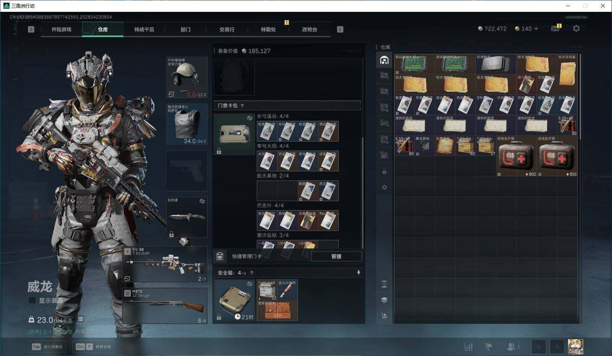
Task: Open game settings gear at top right
Action: tap(576, 29)
